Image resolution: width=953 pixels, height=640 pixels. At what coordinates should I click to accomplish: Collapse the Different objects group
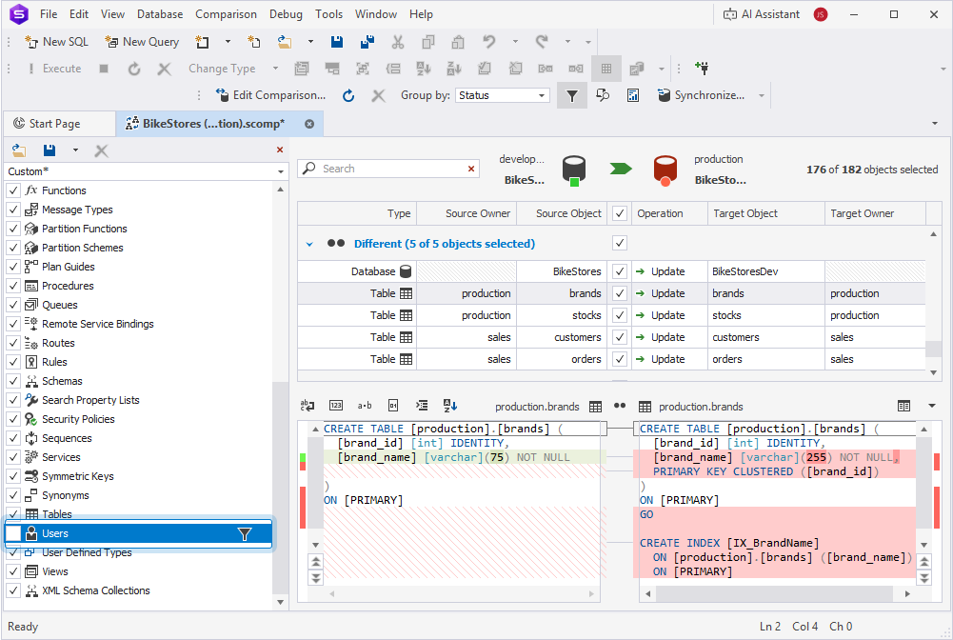pos(308,244)
